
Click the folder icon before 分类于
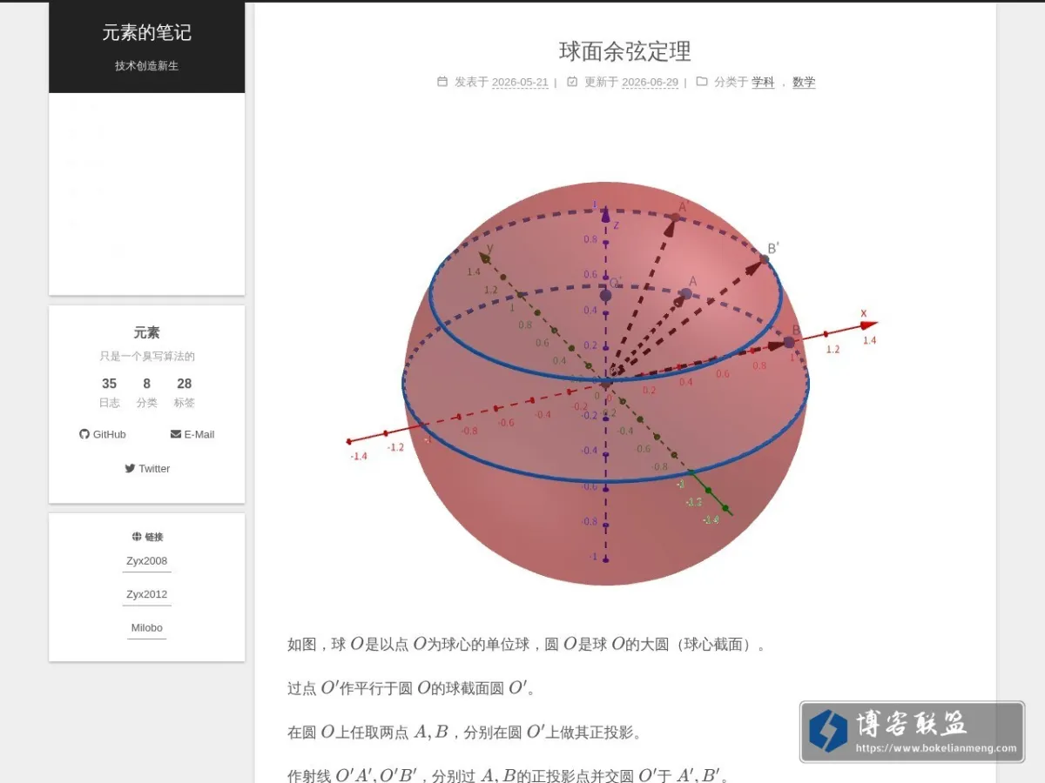702,82
